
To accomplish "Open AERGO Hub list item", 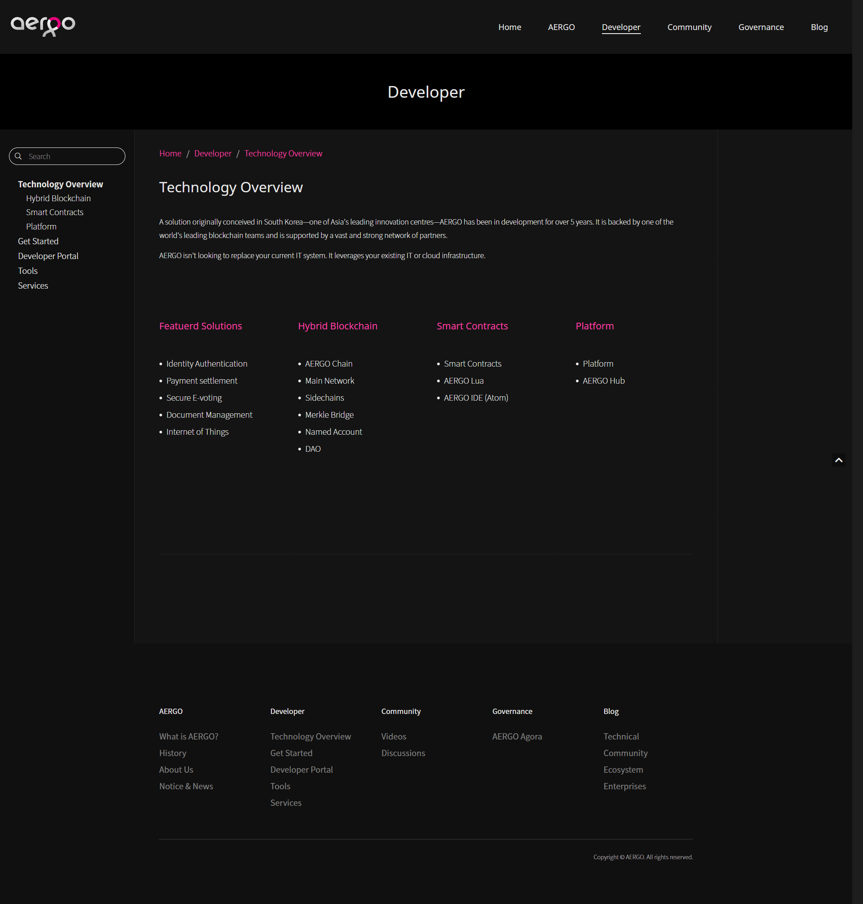I will coord(604,381).
